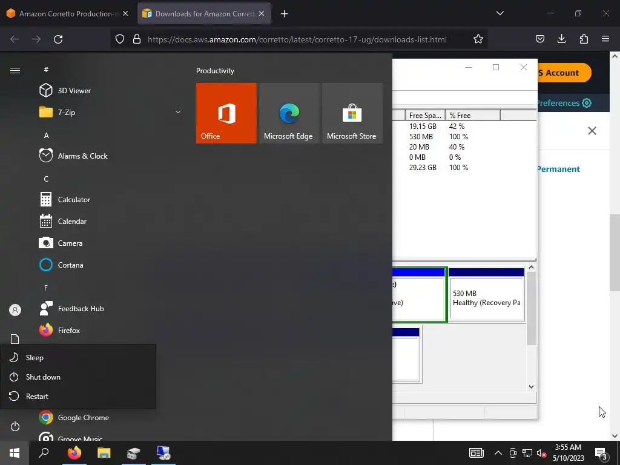The width and height of the screenshot is (620, 465).
Task: Open the Firefox extensions icon
Action: tap(584, 39)
